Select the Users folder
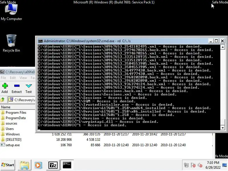 [8, 129]
